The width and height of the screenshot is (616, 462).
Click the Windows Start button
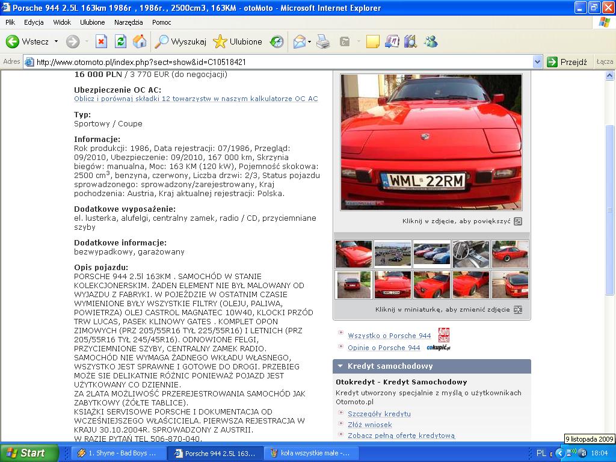[x=29, y=453]
